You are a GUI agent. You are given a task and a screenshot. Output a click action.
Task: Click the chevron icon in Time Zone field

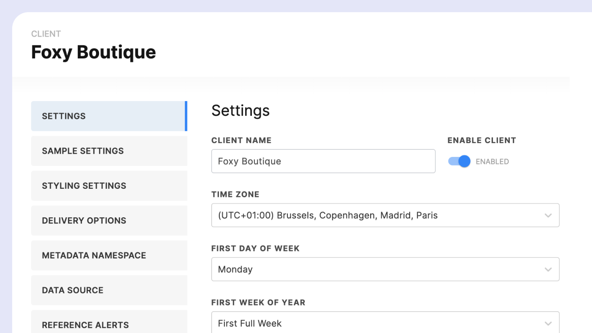click(x=548, y=216)
